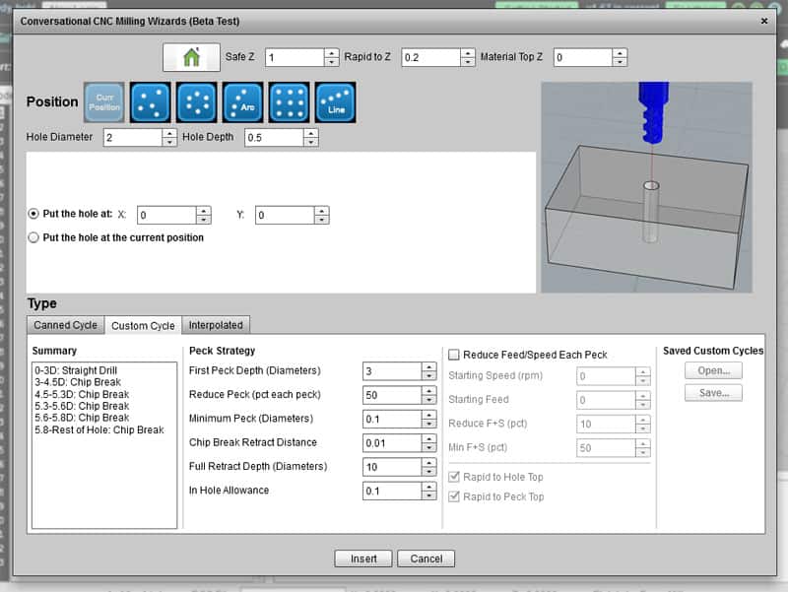Select the Curr Position placement mode

102,101
